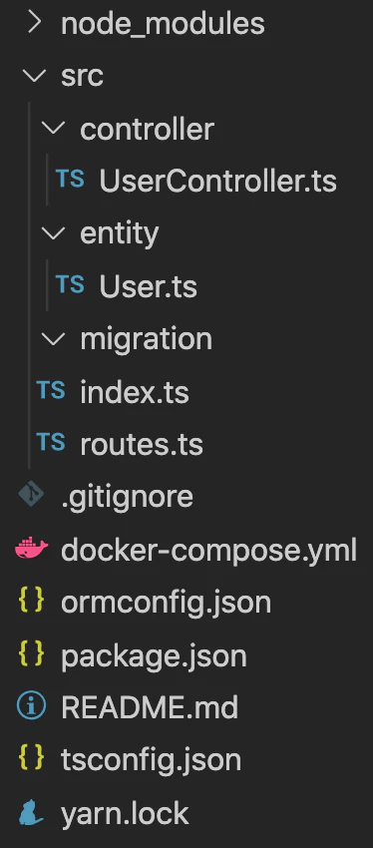Collapse the controller folder chevron
Screen dimensions: 373x848
54,129
